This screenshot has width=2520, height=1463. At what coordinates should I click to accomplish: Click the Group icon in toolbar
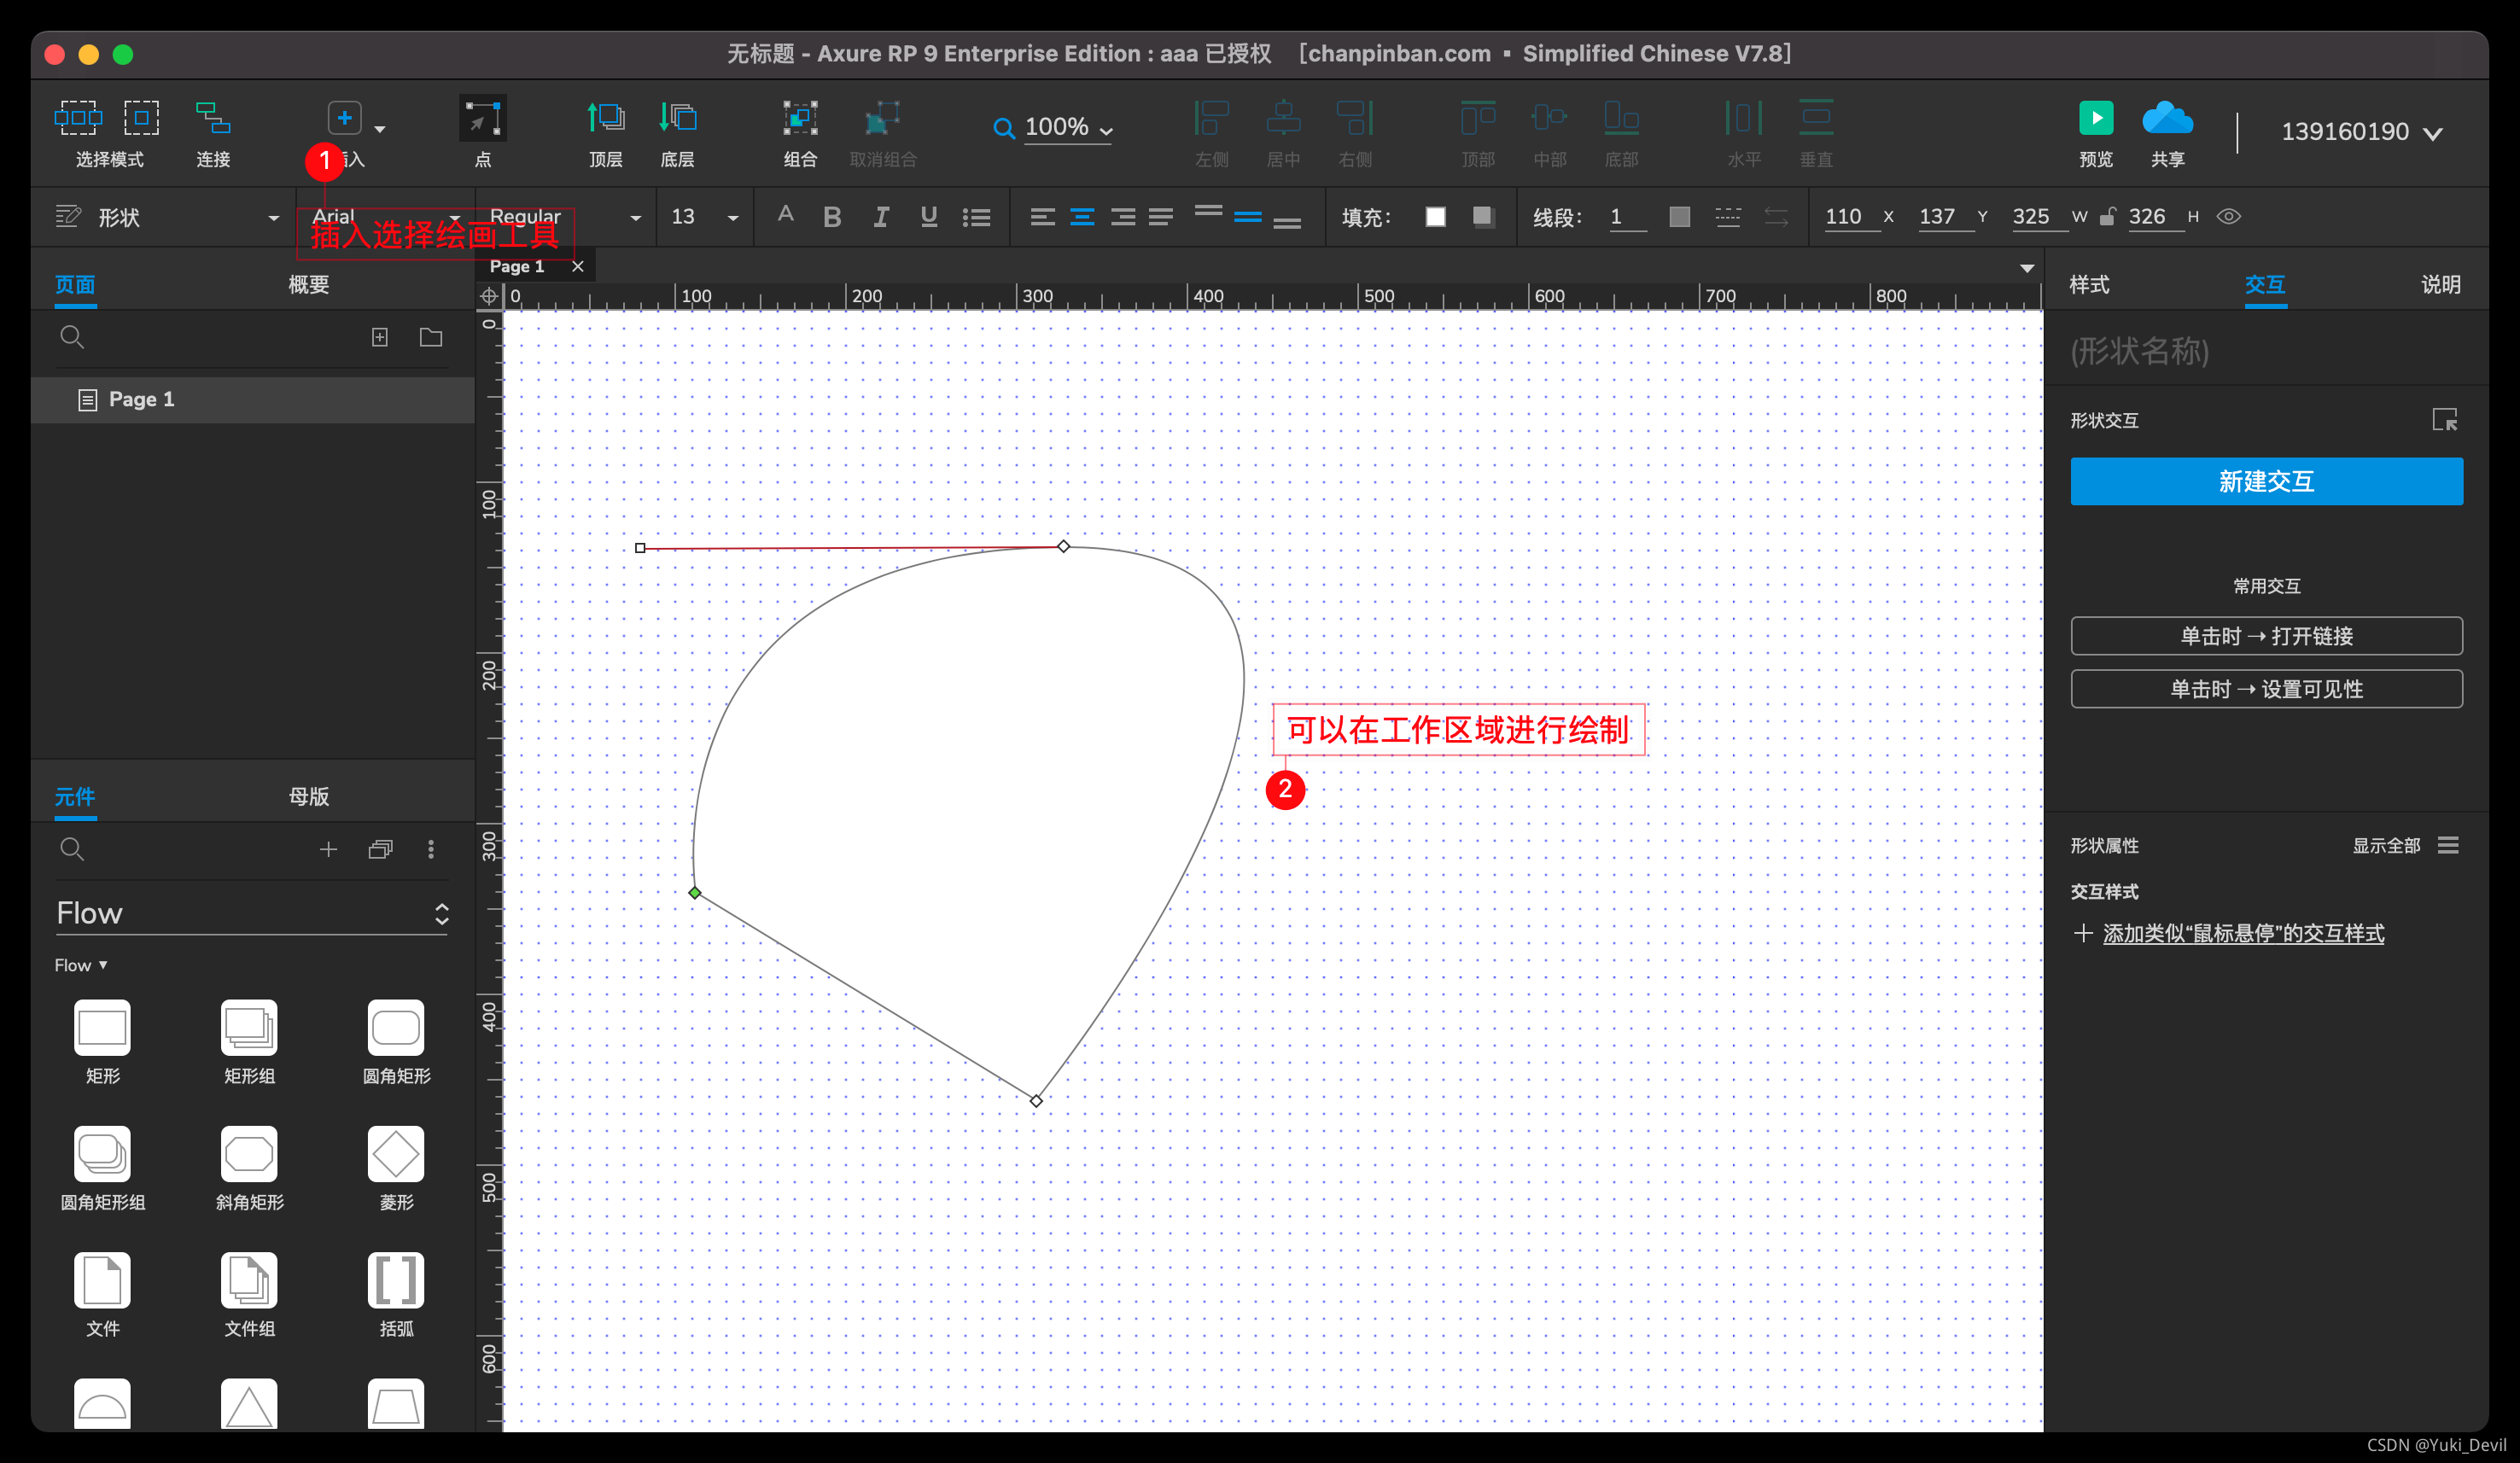click(x=799, y=119)
